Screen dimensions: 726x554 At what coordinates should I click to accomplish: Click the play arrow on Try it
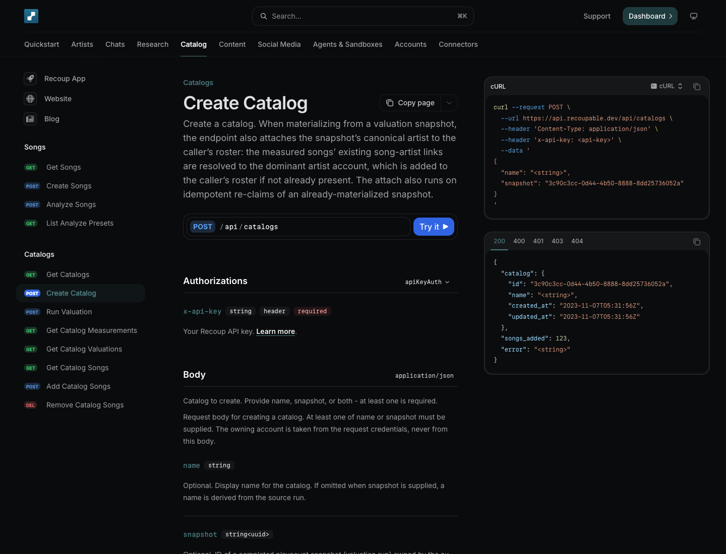(446, 227)
